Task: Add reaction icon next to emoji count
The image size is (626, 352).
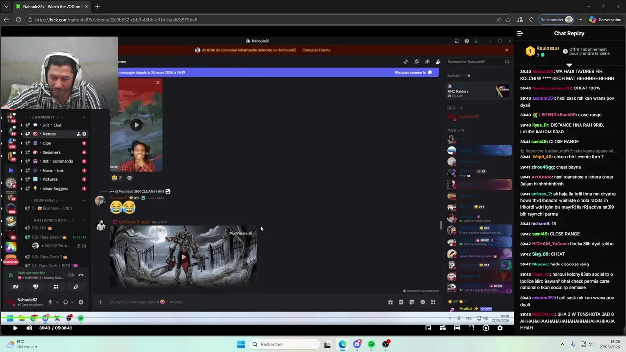Action: coord(129,178)
